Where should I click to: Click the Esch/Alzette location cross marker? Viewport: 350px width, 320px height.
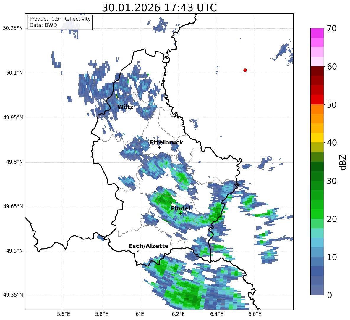[138, 251]
